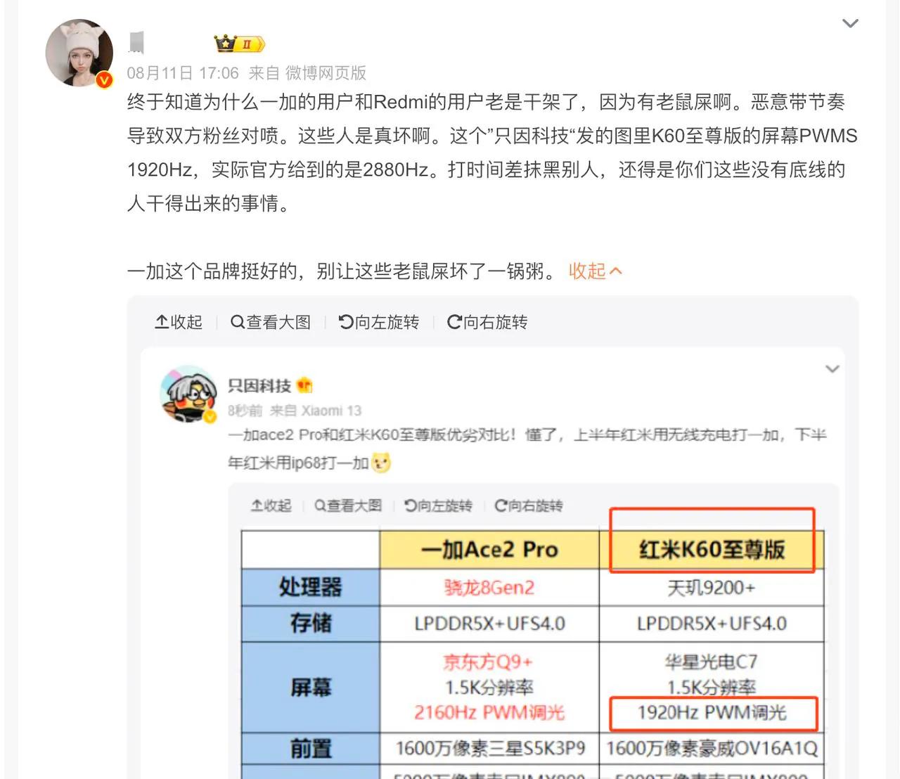Image resolution: width=900 pixels, height=779 pixels.
Task: Click the 1920Hz PWM调光 cell text
Action: (712, 713)
